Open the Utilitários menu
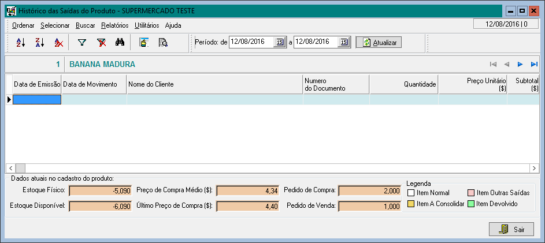This screenshot has height=243, width=545. pos(147,25)
